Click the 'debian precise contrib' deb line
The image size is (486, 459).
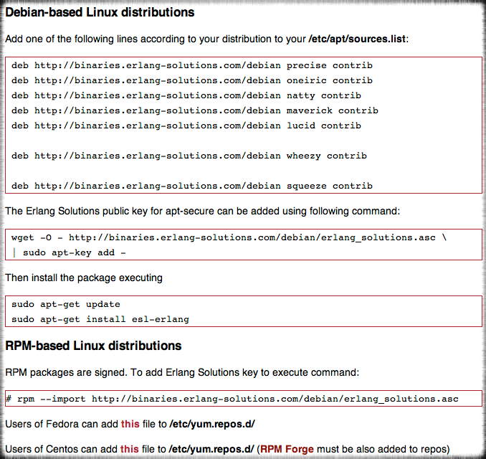192,66
